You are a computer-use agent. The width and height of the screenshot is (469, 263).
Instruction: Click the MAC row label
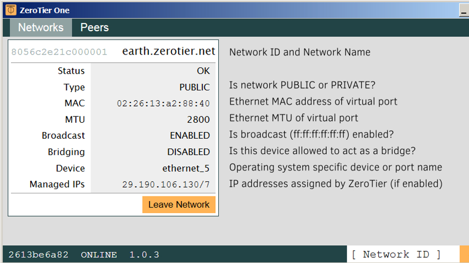[x=75, y=103]
